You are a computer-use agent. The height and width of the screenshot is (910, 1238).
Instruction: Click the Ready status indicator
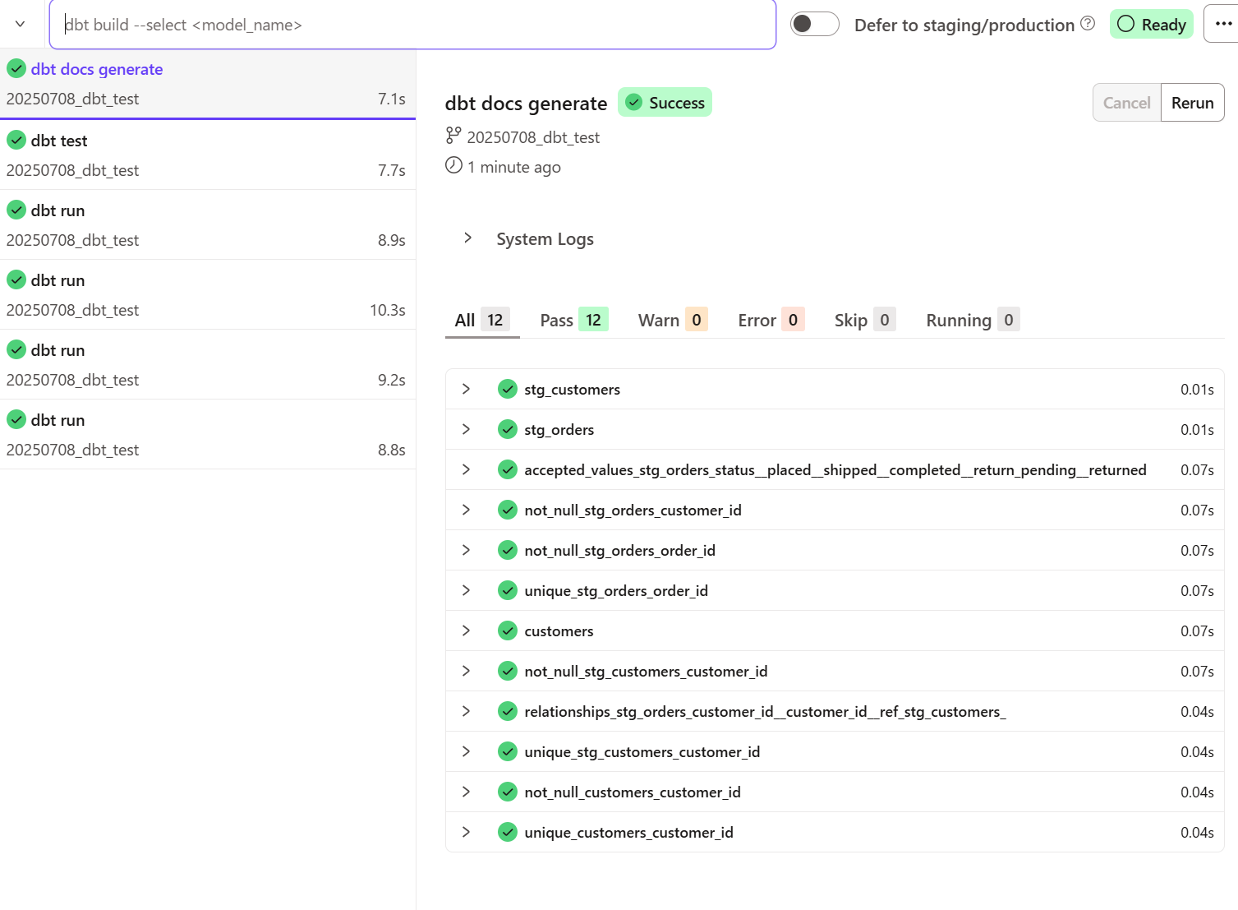click(x=1151, y=24)
